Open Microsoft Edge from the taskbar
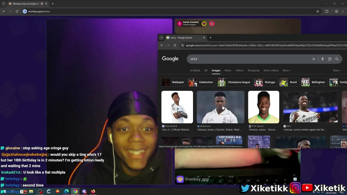 pos(66,191)
